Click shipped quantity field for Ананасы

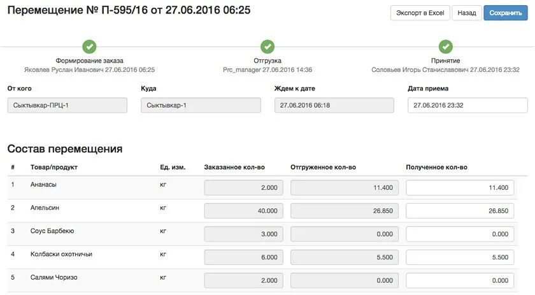[345, 188]
